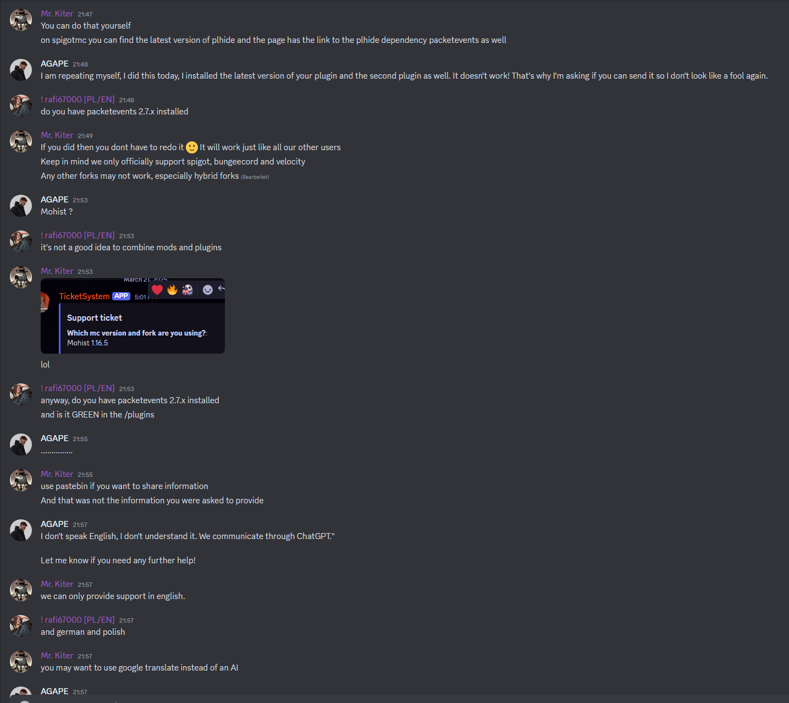Click the add-reaction smiley in the embedded screenshot
Viewport: 789px width, 703px height.
207,289
